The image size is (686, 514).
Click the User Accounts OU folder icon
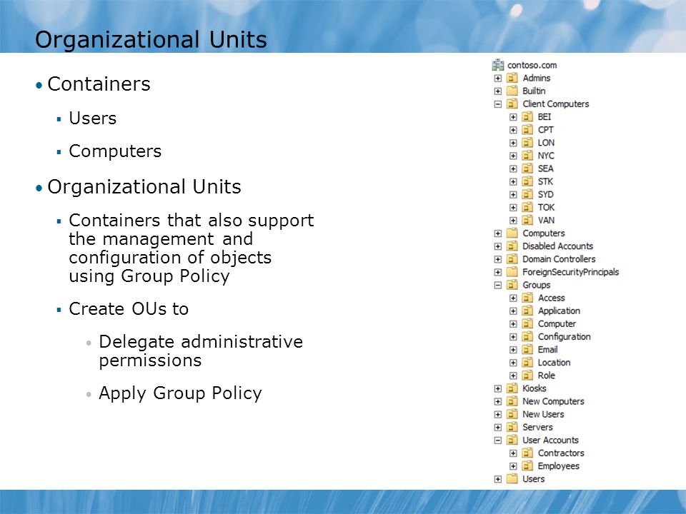(512, 440)
